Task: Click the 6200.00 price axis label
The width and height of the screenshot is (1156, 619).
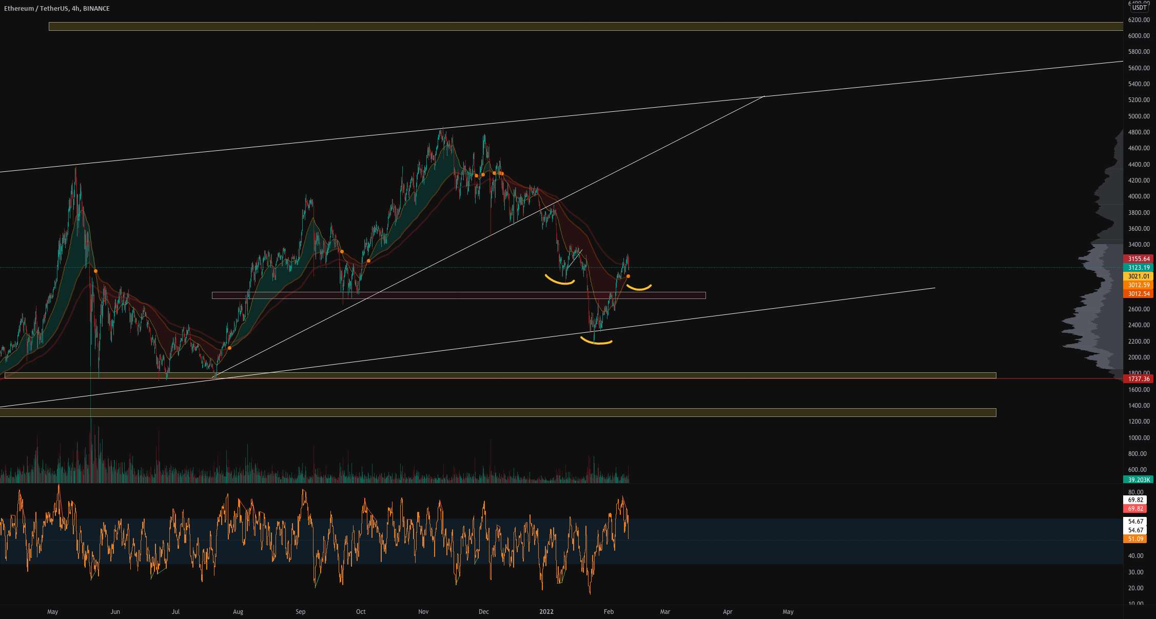Action: tap(1139, 20)
